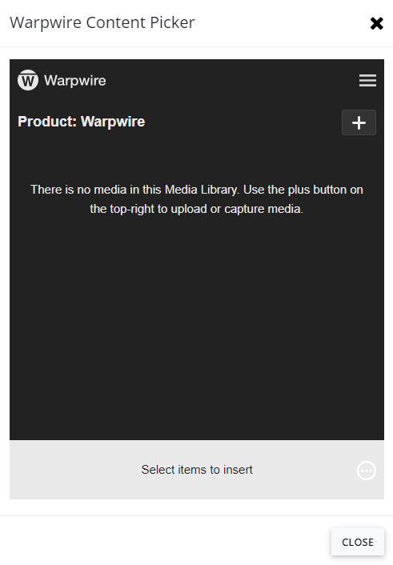Select the Warpwire brand name text
The width and height of the screenshot is (393, 565).
click(x=75, y=80)
